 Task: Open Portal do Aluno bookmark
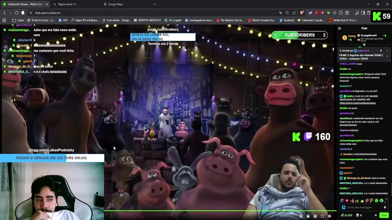[x=41, y=20]
